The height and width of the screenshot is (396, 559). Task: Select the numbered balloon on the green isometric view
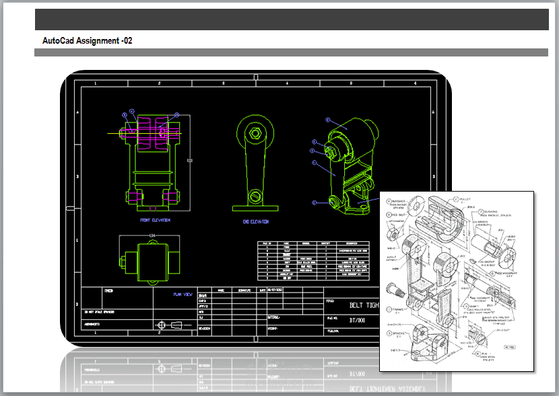(329, 120)
